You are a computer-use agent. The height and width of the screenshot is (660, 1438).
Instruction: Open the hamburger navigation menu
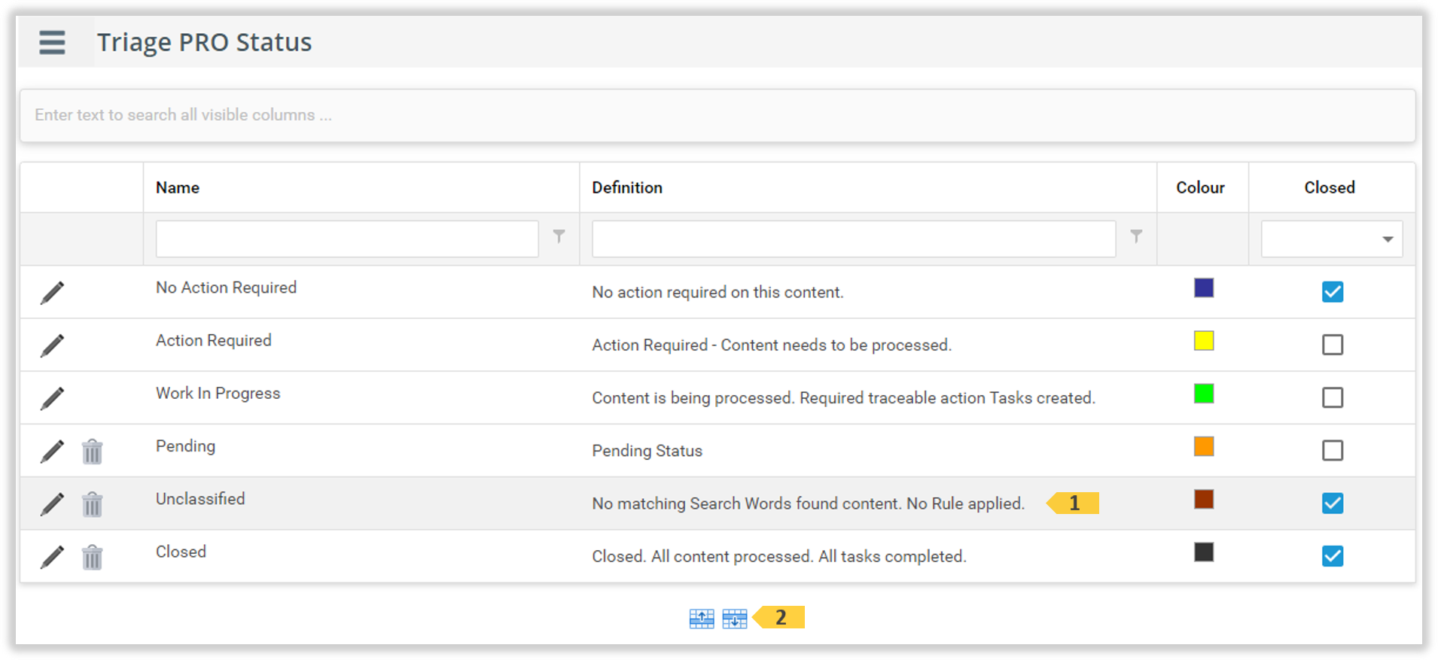[52, 42]
